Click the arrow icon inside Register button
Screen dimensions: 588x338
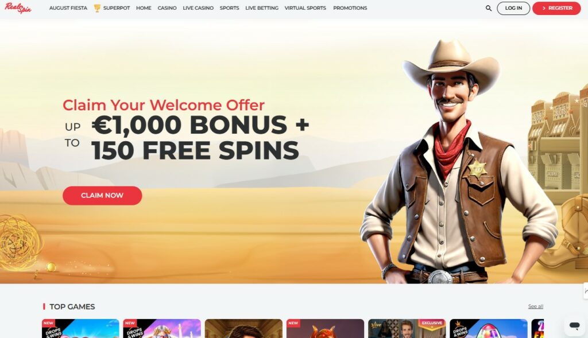[x=544, y=8]
